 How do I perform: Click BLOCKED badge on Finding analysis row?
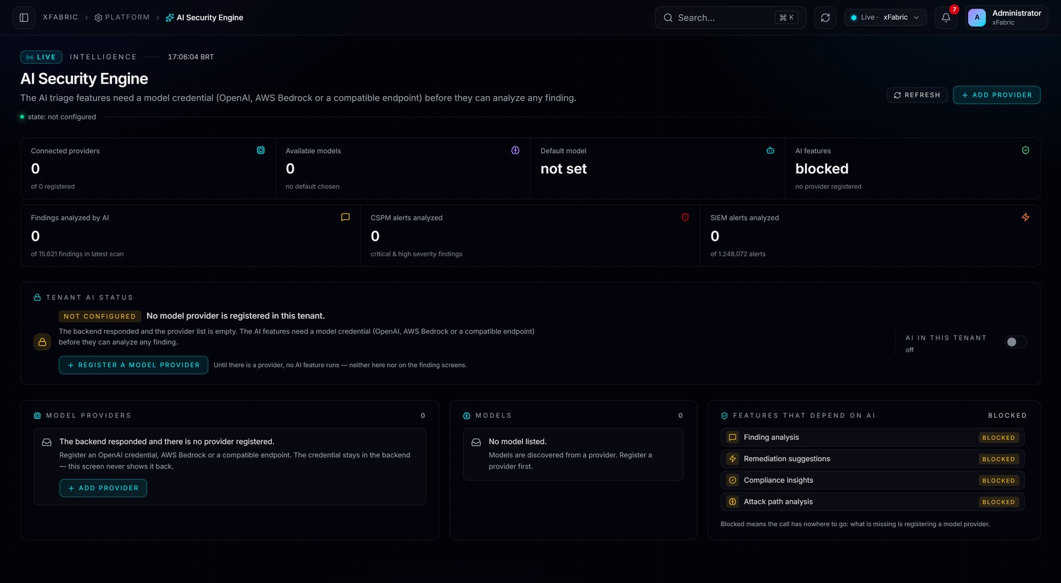pos(999,438)
